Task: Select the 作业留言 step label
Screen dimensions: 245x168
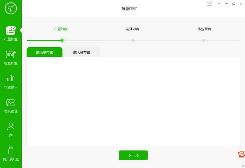Action: tap(204, 29)
